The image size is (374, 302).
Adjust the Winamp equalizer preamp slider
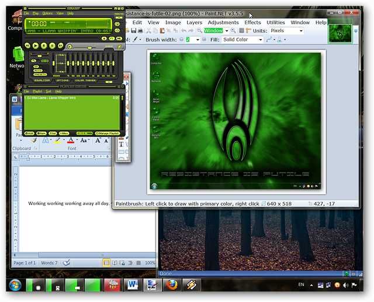(54, 64)
